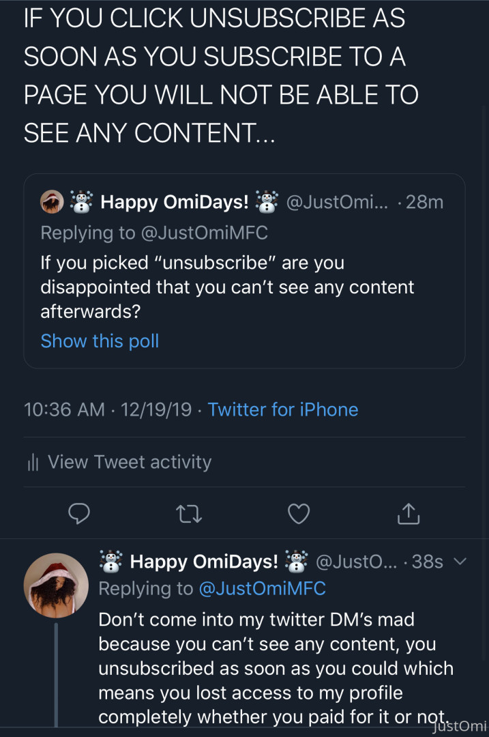The width and height of the screenshot is (489, 737).
Task: Tap the reply speech bubble icon
Action: click(79, 513)
